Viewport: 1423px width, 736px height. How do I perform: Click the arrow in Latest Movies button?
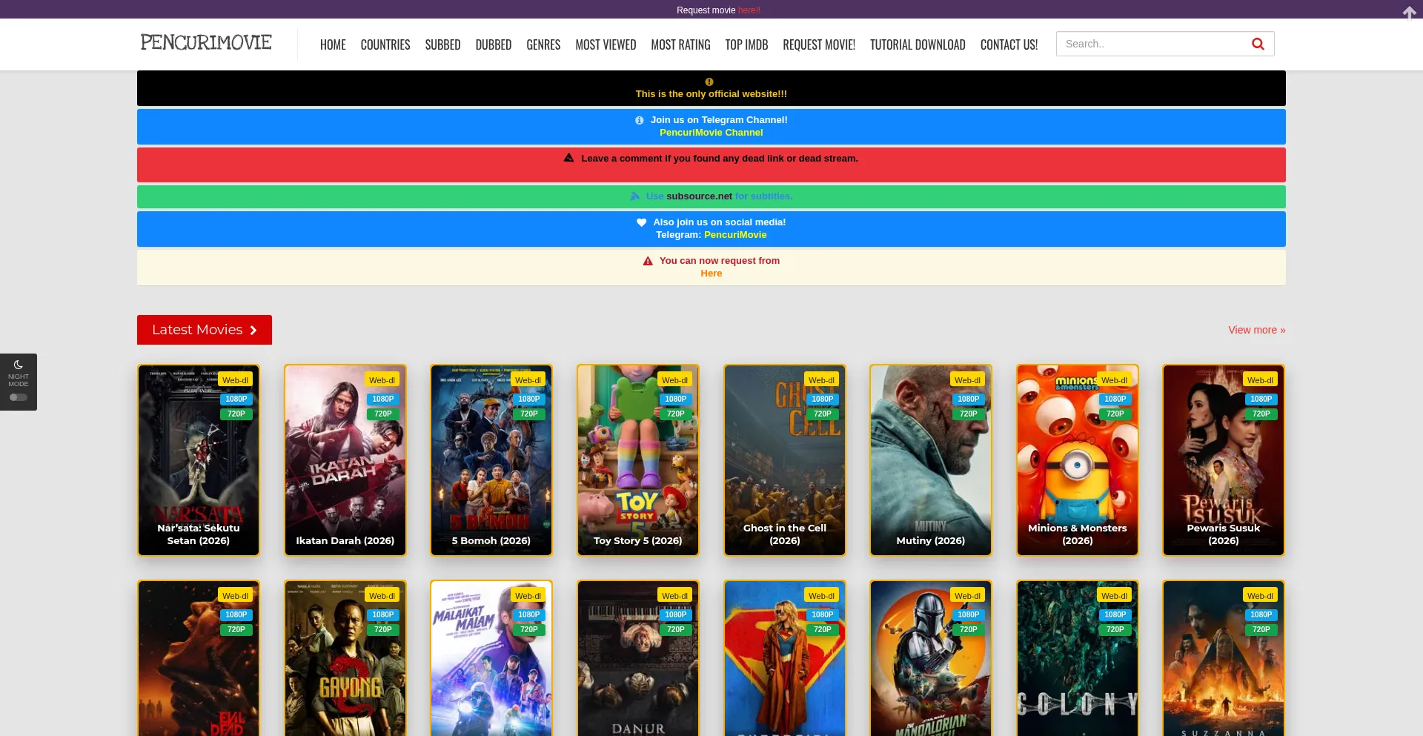pos(253,330)
